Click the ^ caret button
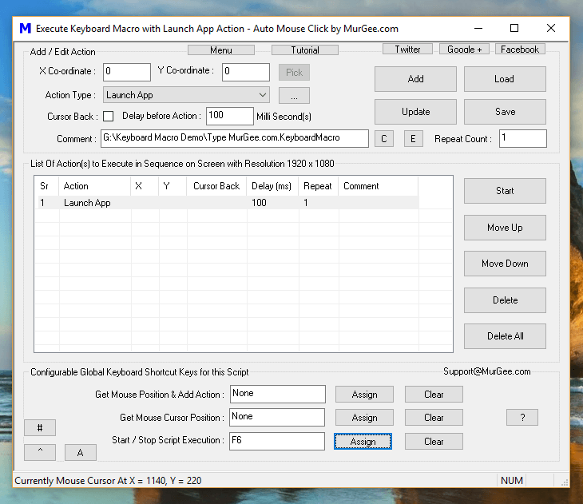This screenshot has height=504, width=583. pyautogui.click(x=40, y=452)
